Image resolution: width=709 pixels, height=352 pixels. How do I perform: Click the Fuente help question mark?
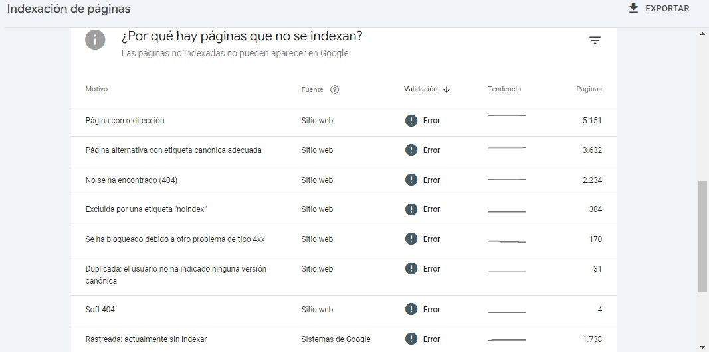(x=335, y=89)
